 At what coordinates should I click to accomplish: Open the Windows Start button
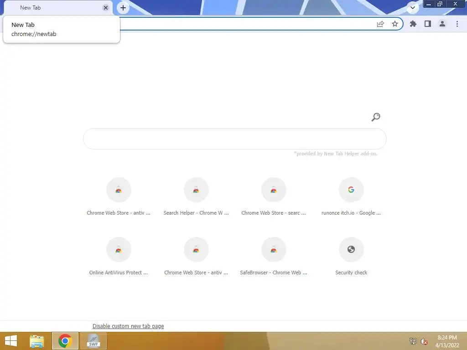click(x=11, y=341)
